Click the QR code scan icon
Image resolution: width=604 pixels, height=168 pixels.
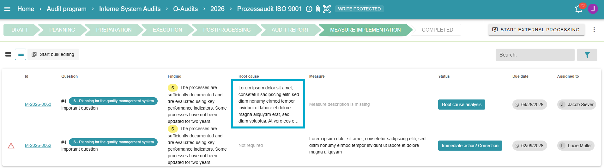(x=327, y=9)
